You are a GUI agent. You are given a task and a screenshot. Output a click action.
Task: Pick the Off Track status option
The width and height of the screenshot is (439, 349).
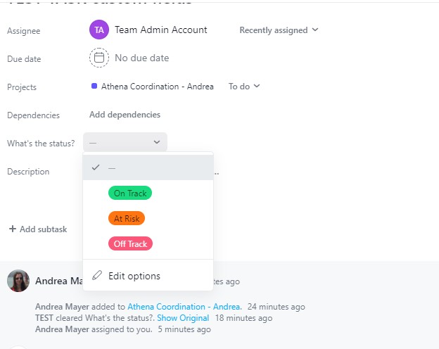130,244
